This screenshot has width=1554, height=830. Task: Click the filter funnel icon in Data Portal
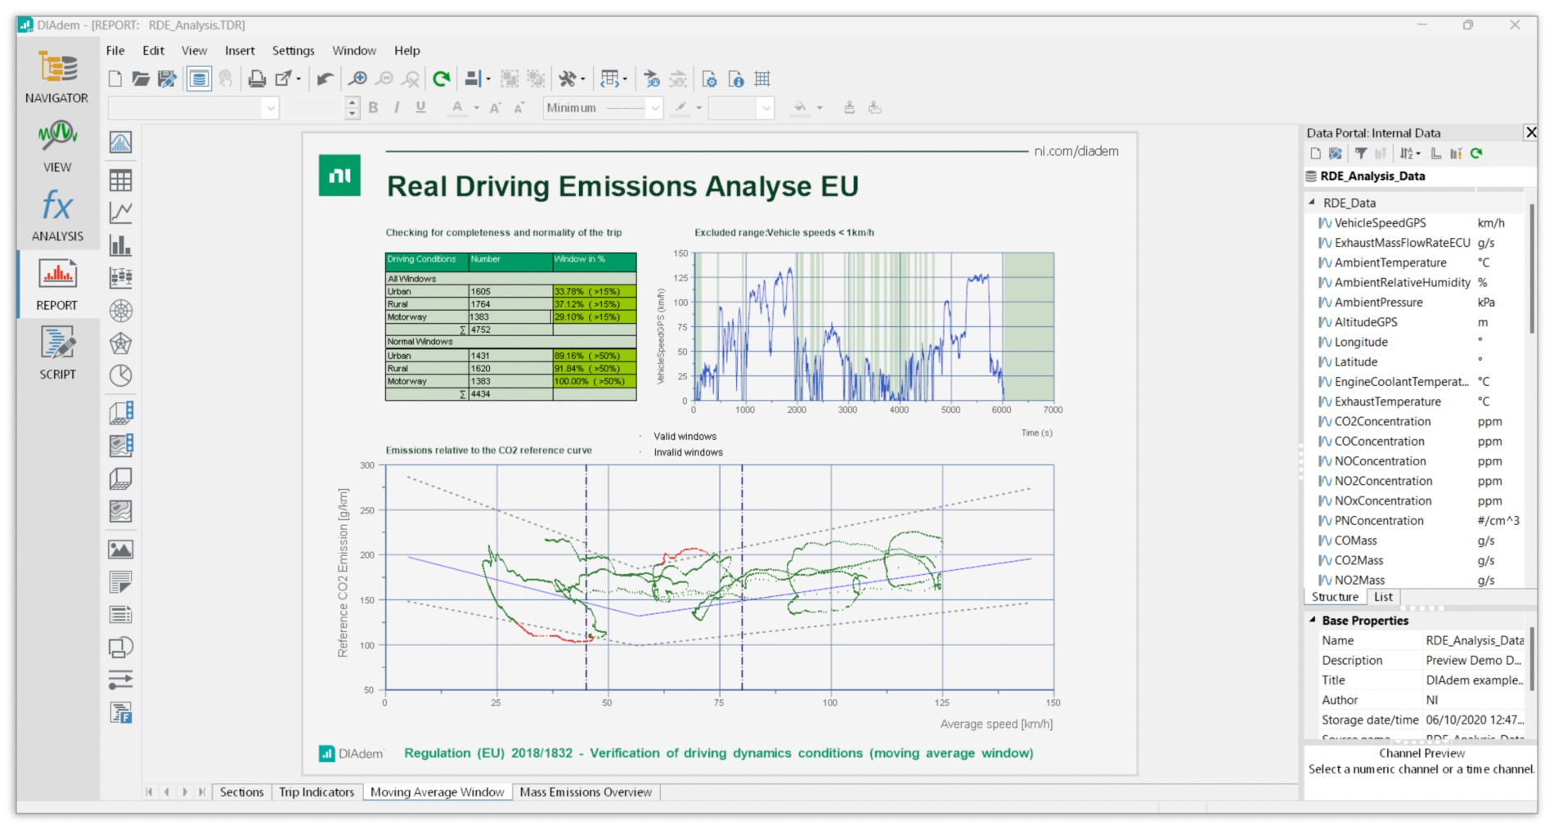point(1361,154)
